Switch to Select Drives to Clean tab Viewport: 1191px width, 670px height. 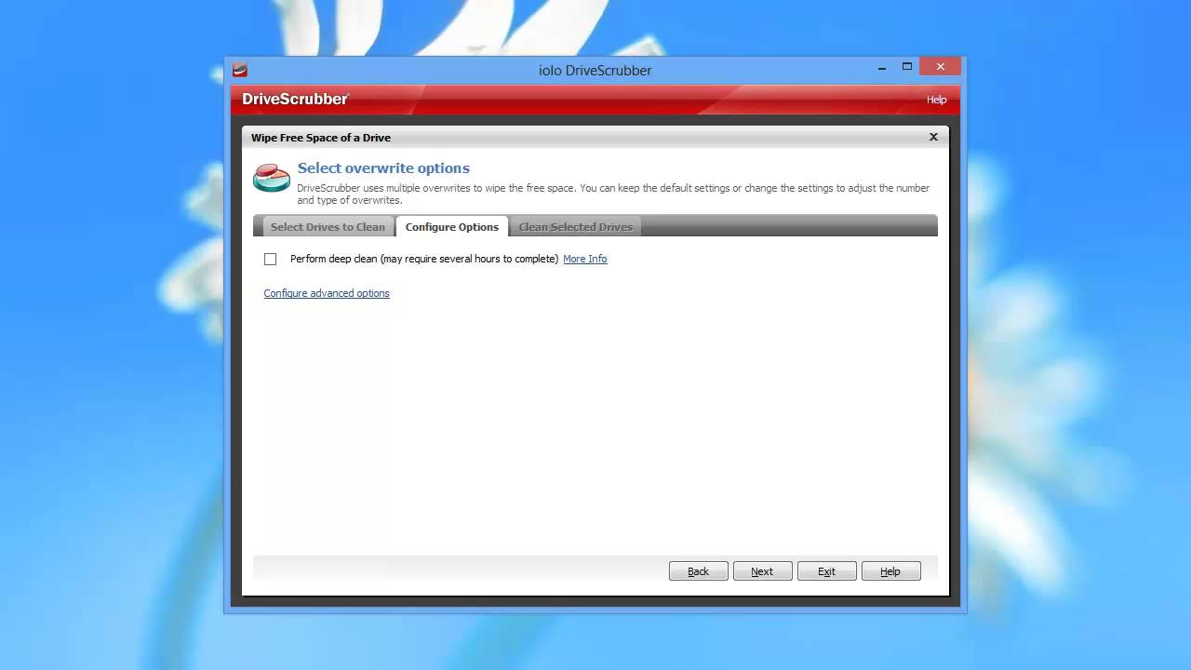[327, 227]
